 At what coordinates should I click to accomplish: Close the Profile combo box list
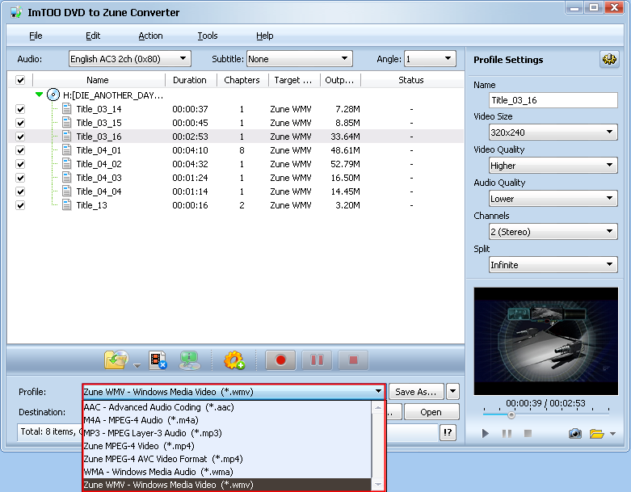pos(378,392)
